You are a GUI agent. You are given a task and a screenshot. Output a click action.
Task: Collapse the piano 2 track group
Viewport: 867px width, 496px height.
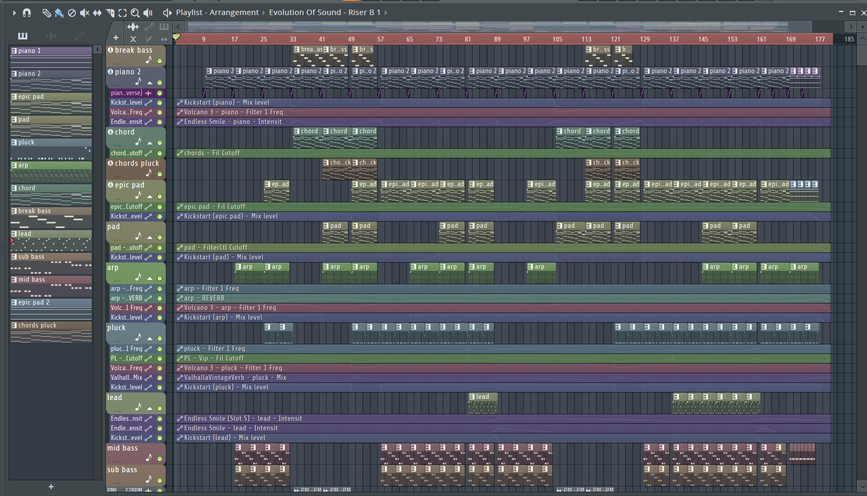(x=150, y=83)
